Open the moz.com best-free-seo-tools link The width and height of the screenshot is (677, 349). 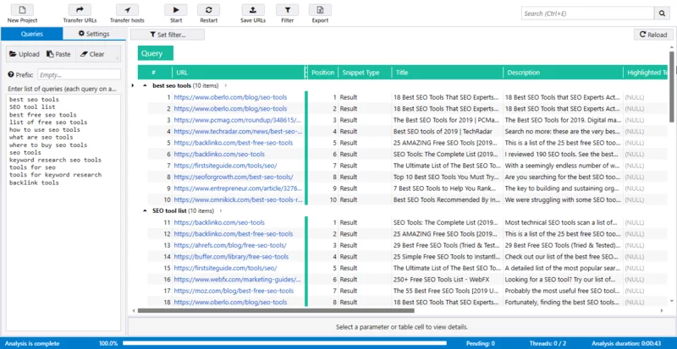click(234, 291)
